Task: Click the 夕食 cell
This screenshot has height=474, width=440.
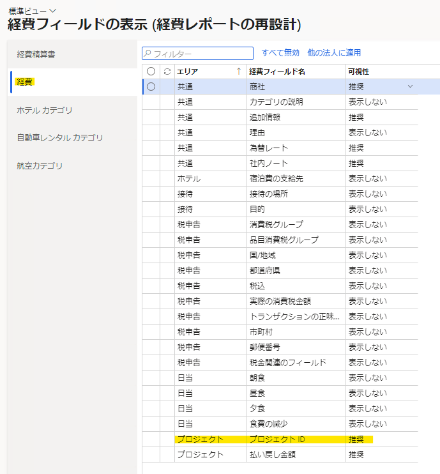Action: [x=296, y=409]
